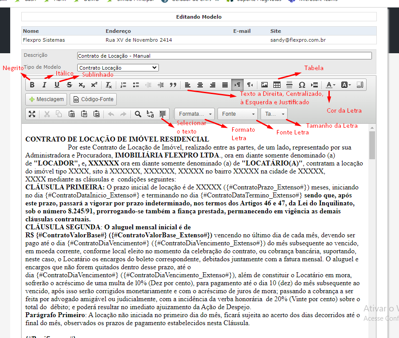Toggle left-to-right text direction
The width and height of the screenshot is (399, 338).
tap(237, 85)
